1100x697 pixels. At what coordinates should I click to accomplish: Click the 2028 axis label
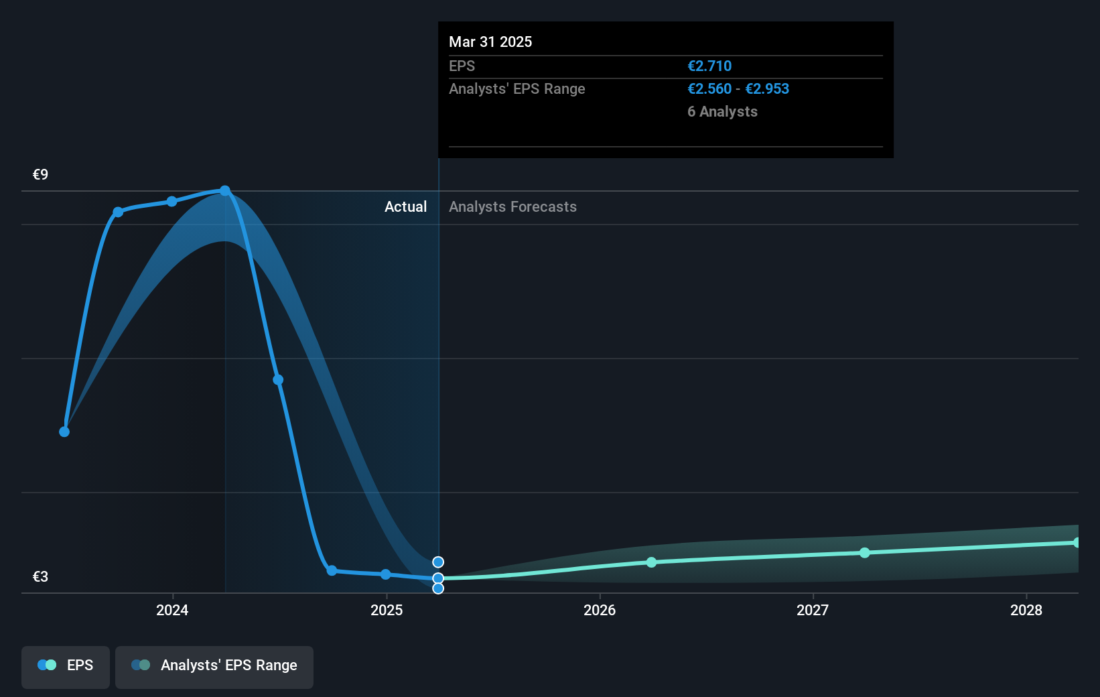pos(1027,611)
